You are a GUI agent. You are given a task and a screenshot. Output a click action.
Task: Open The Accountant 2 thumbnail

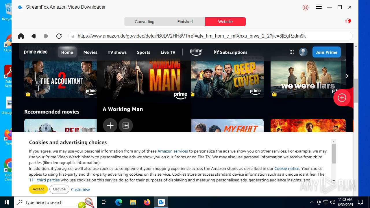[61, 77]
